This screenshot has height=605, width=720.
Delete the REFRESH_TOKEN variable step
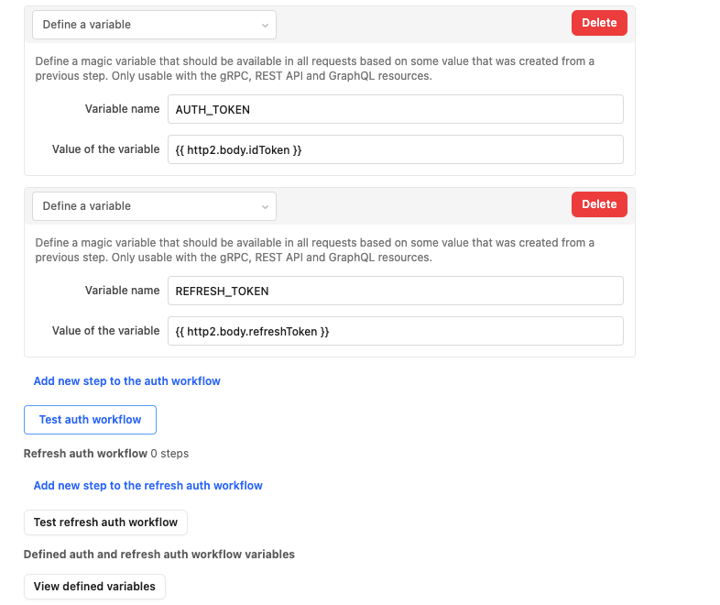[x=599, y=204]
